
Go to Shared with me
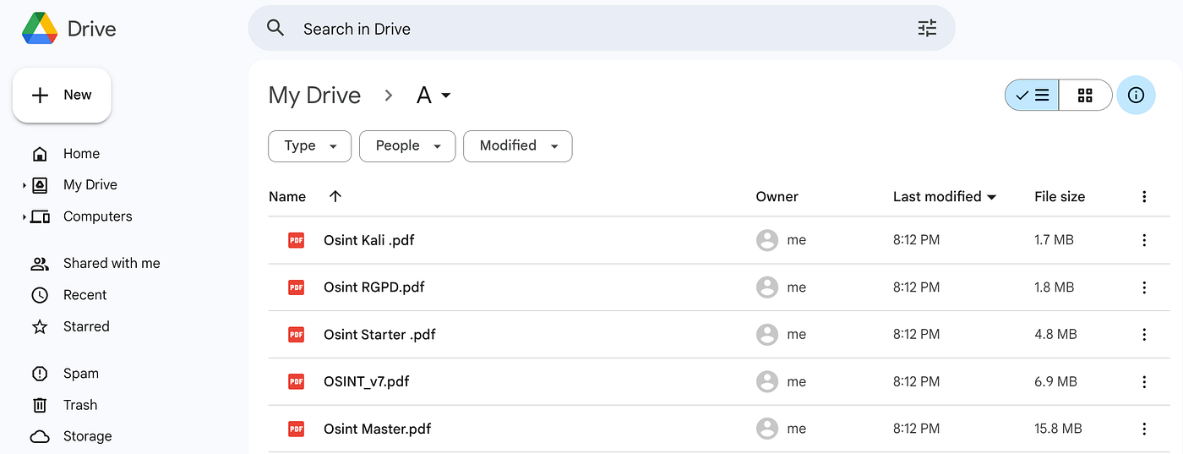point(111,263)
